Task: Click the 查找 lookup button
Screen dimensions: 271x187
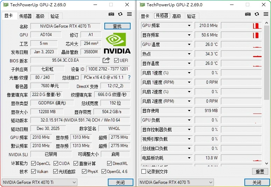Action: pyautogui.click(x=117, y=26)
